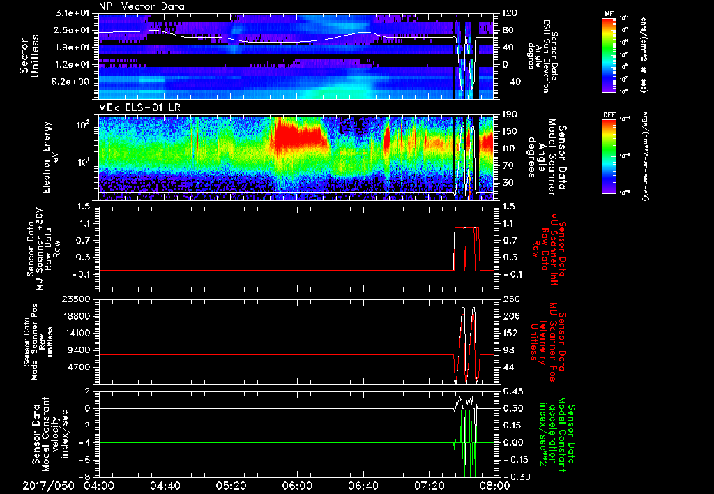Click the 07:20 time axis label
Screen dimensions: 714x494
(x=429, y=486)
